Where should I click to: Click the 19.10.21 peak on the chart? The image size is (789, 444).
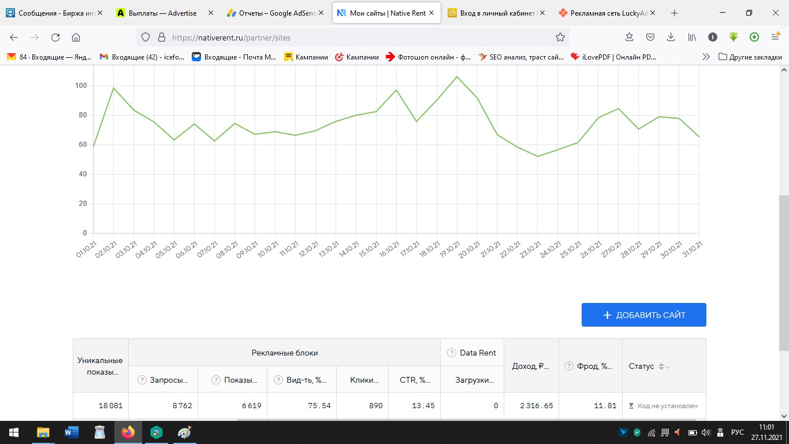point(456,76)
